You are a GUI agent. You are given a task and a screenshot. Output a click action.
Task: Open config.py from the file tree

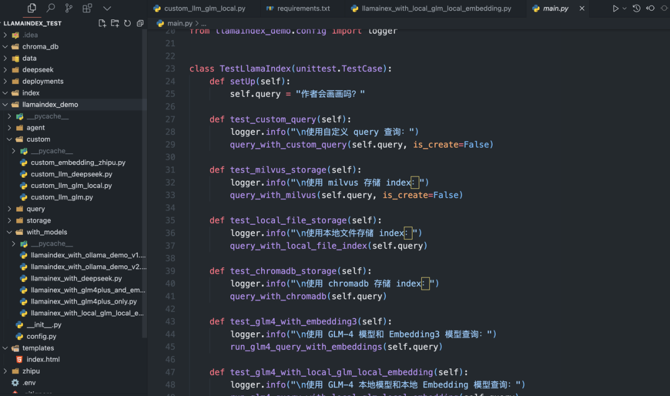pos(41,337)
